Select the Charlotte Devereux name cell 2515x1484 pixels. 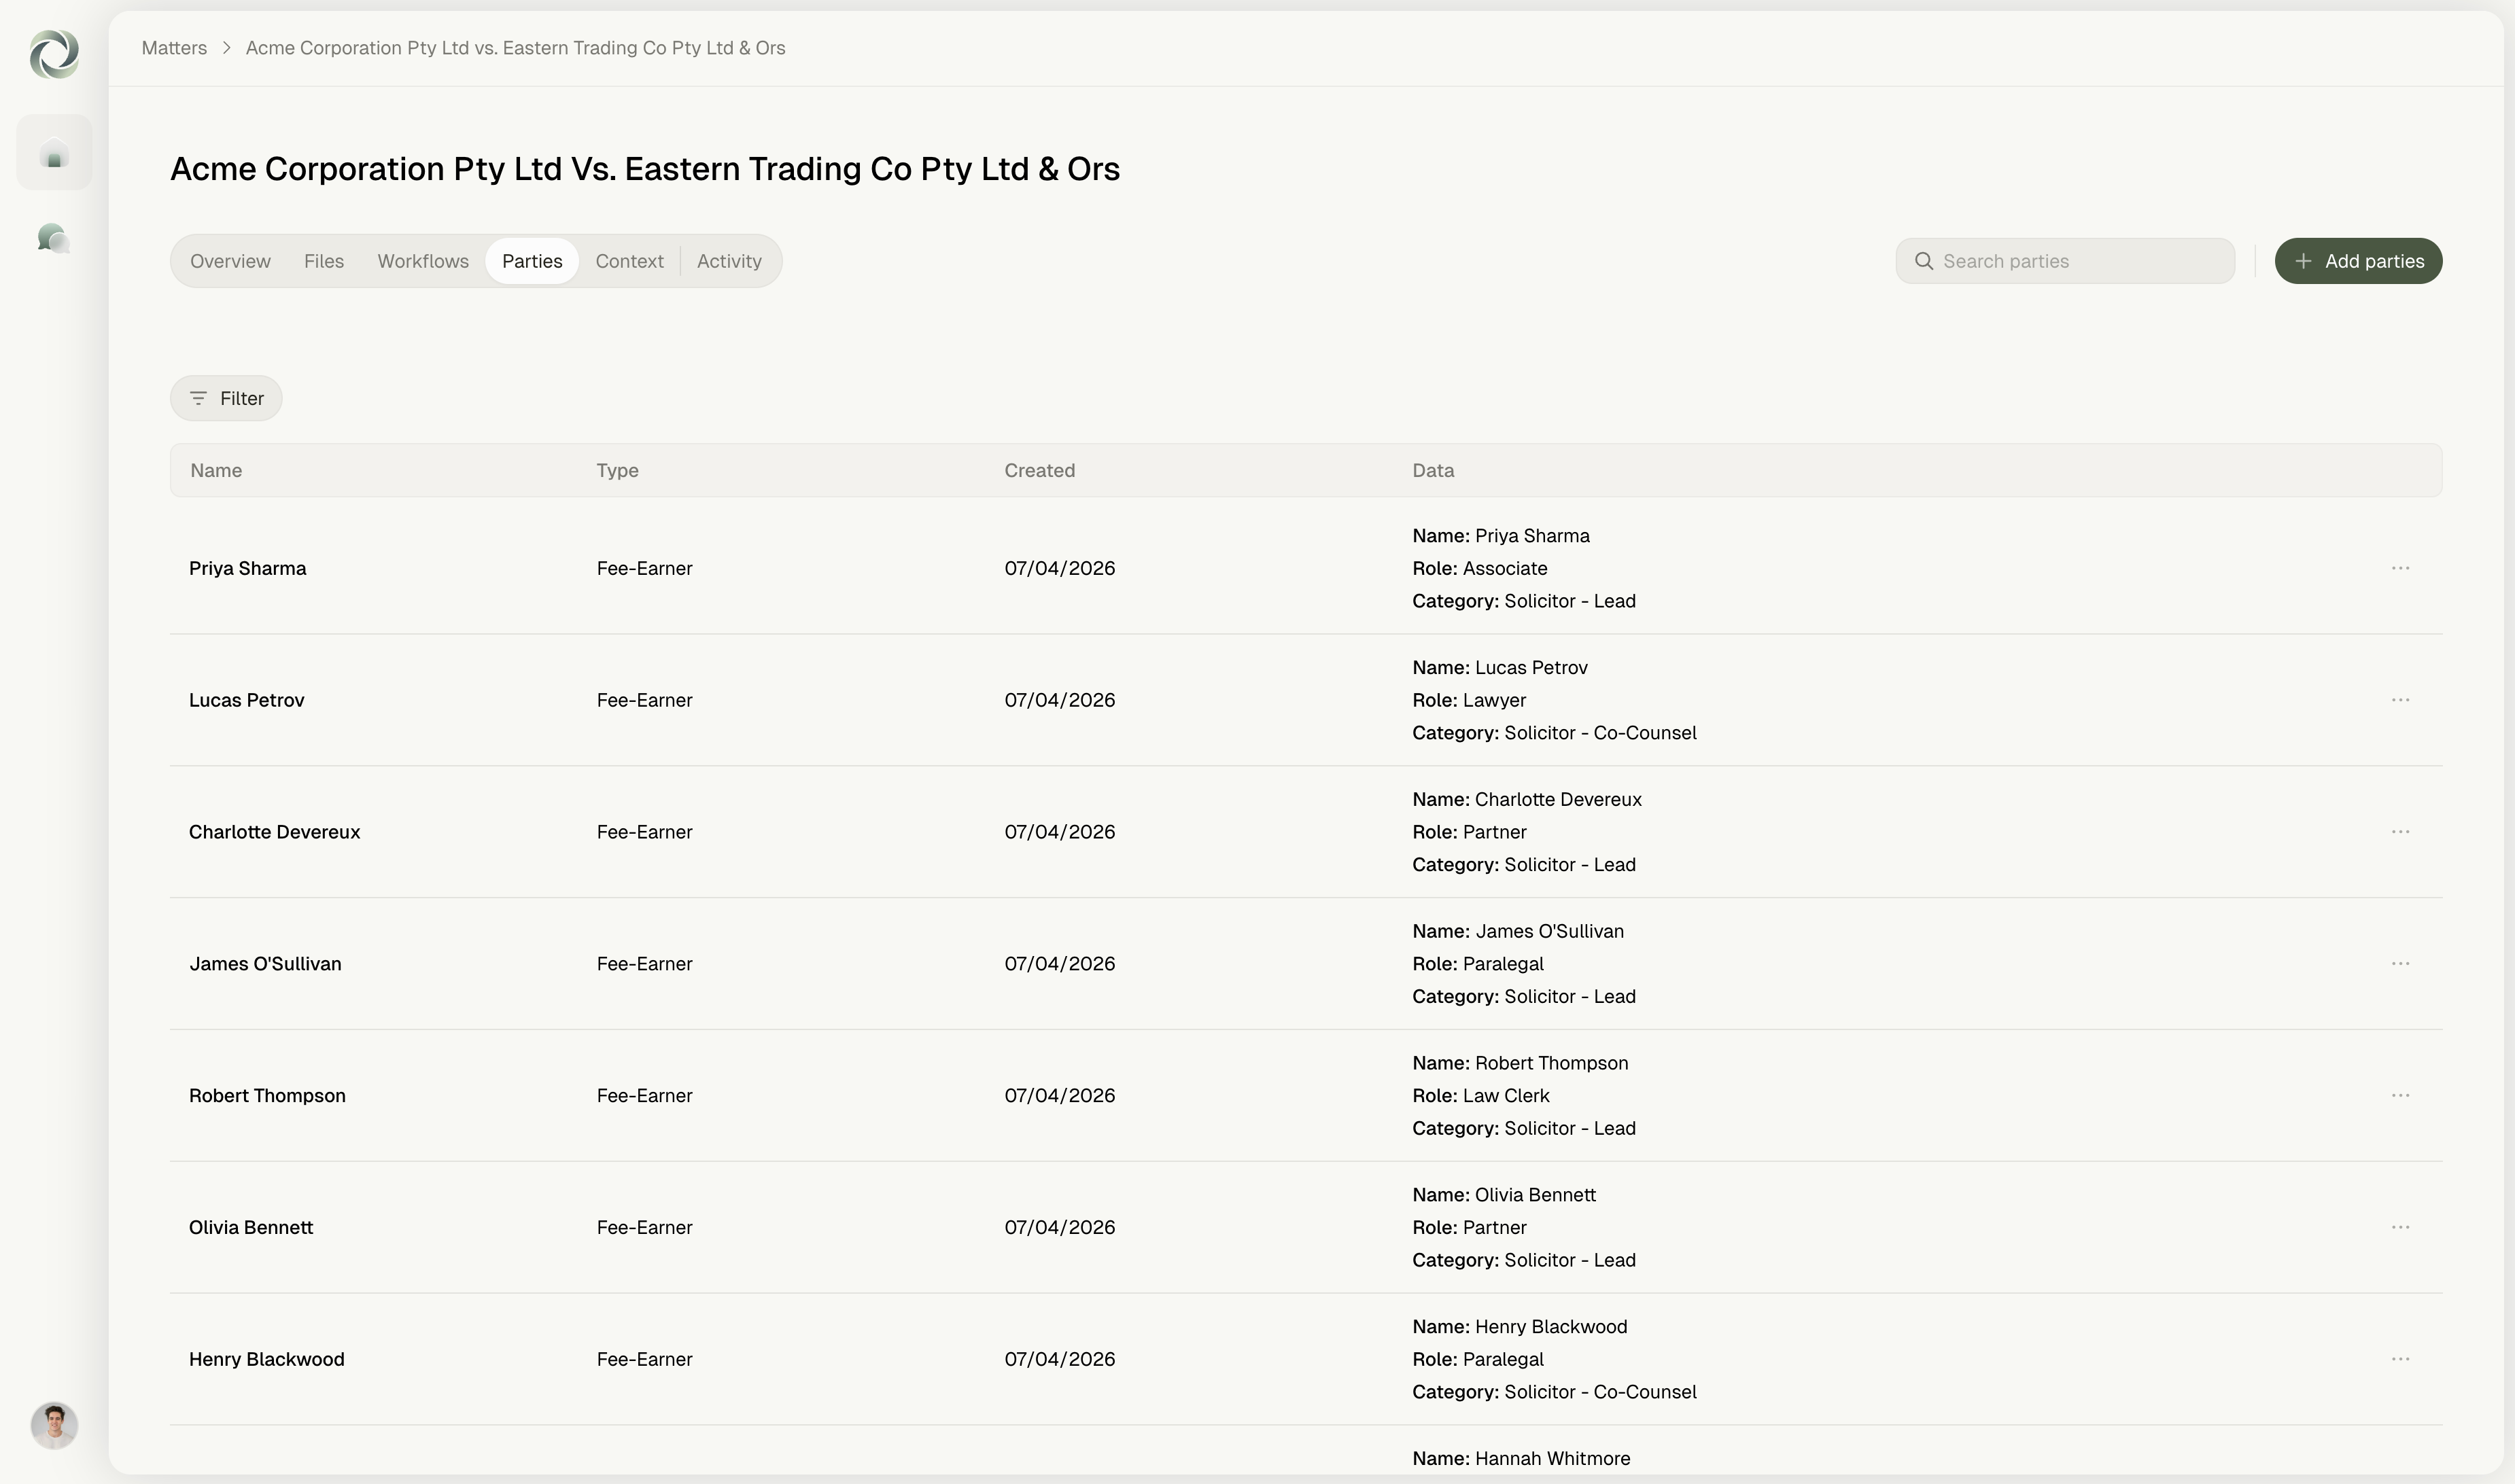point(274,832)
